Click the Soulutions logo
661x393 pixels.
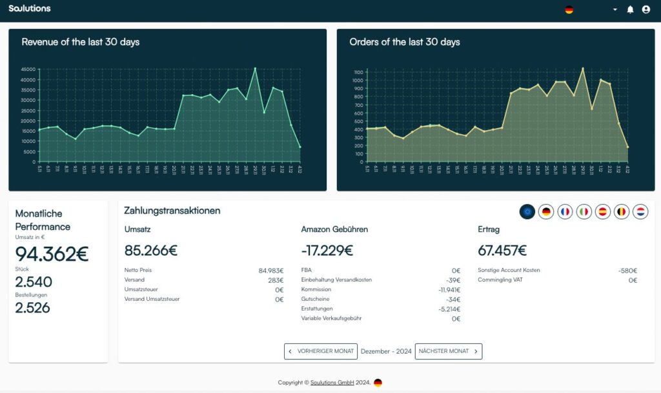click(x=30, y=8)
